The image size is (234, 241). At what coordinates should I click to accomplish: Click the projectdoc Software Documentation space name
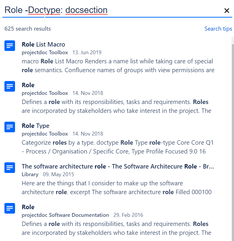(x=65, y=215)
